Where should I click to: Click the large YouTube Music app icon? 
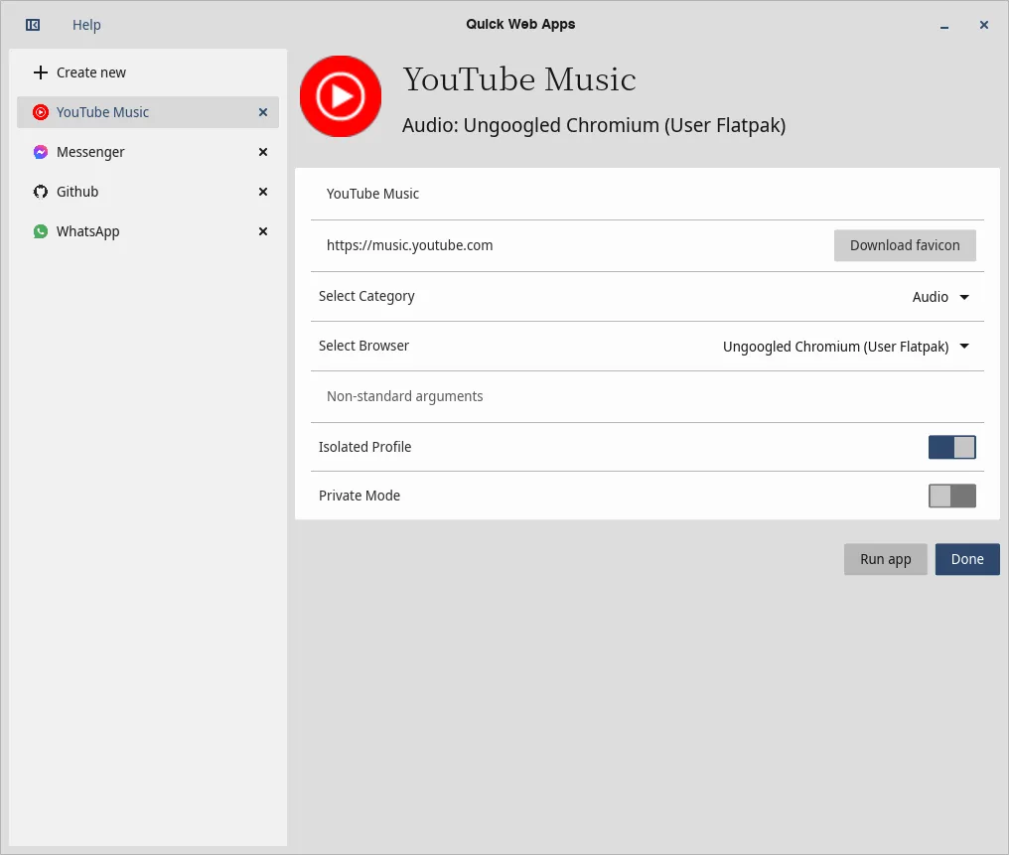[x=341, y=96]
